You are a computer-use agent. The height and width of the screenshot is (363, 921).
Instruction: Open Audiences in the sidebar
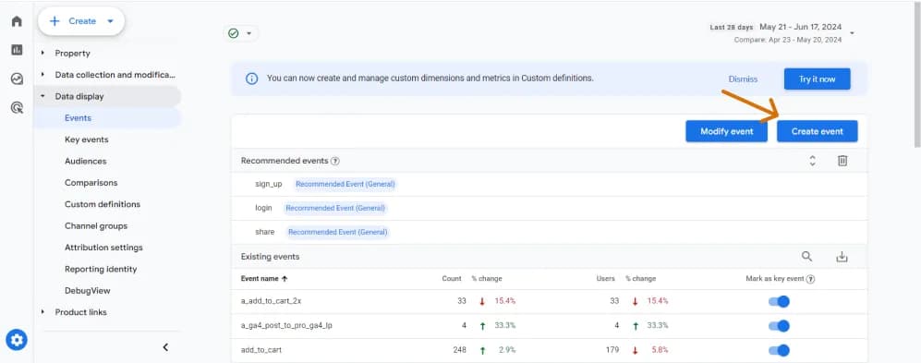click(86, 161)
